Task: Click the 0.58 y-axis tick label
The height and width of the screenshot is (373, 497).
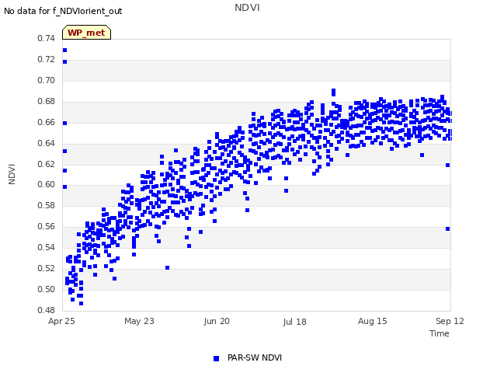Action: 46,205
